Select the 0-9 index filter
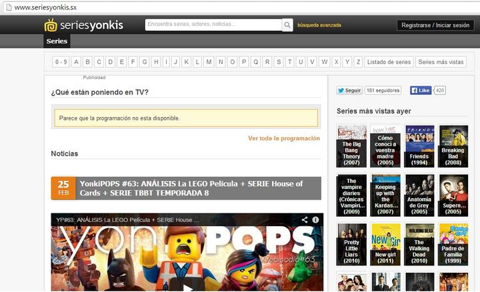This screenshot has width=480, height=292. [x=61, y=62]
